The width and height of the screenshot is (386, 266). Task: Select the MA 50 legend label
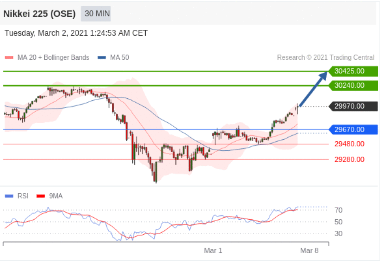(120, 58)
